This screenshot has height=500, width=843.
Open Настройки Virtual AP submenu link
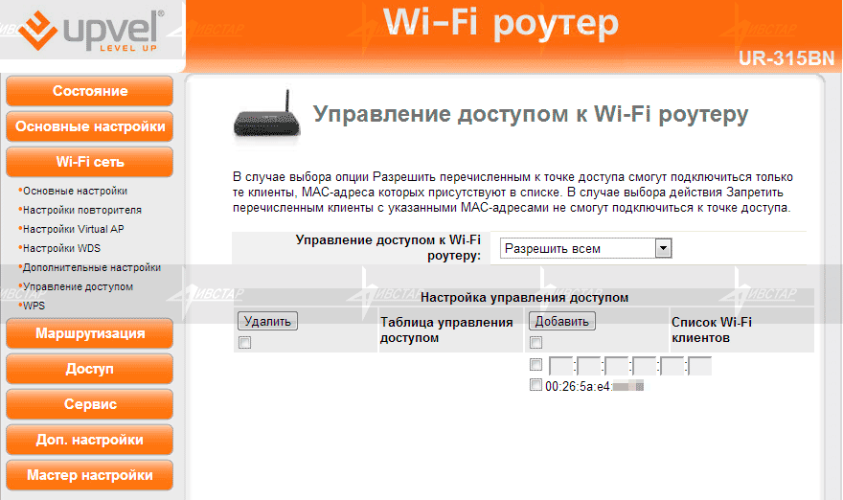[74, 229]
